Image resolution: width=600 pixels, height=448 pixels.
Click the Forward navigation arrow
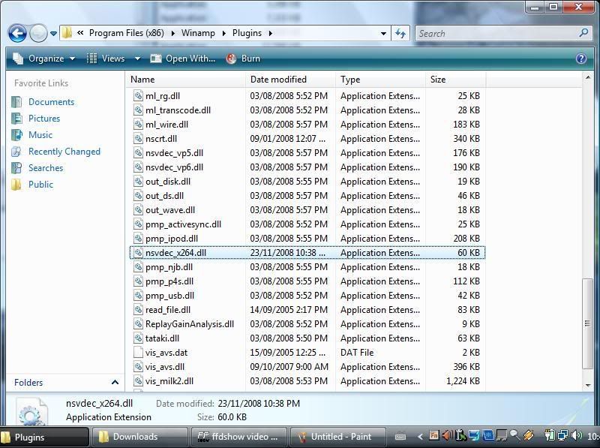(38, 33)
